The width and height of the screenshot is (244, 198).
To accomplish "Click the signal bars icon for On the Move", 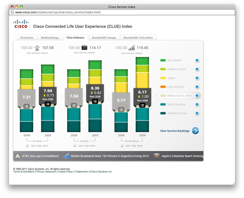I will 131,48.
